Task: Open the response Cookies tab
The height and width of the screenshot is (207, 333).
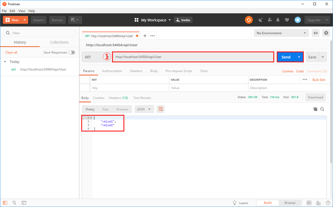Action: [x=99, y=98]
